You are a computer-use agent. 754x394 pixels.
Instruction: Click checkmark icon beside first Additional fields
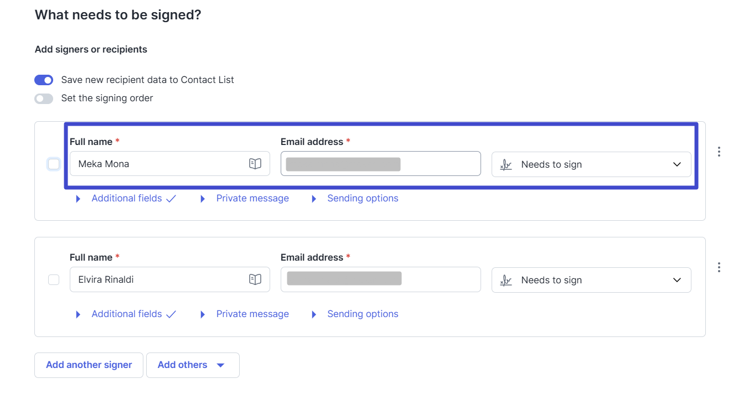171,199
